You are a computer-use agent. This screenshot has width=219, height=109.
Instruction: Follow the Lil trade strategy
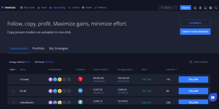(x=193, y=80)
